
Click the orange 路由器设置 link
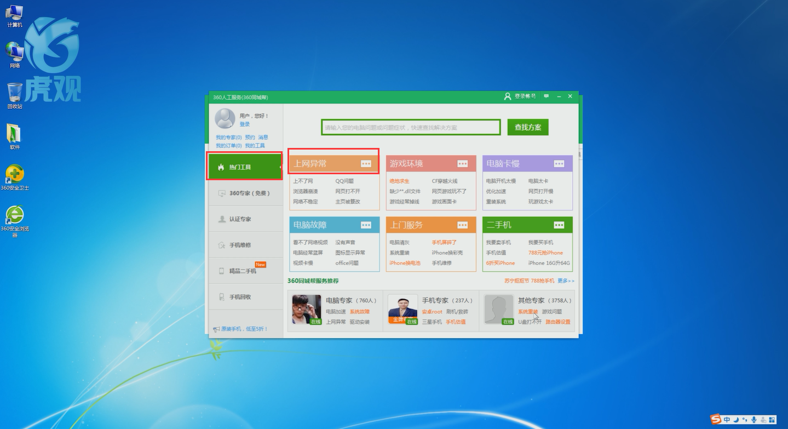click(558, 322)
